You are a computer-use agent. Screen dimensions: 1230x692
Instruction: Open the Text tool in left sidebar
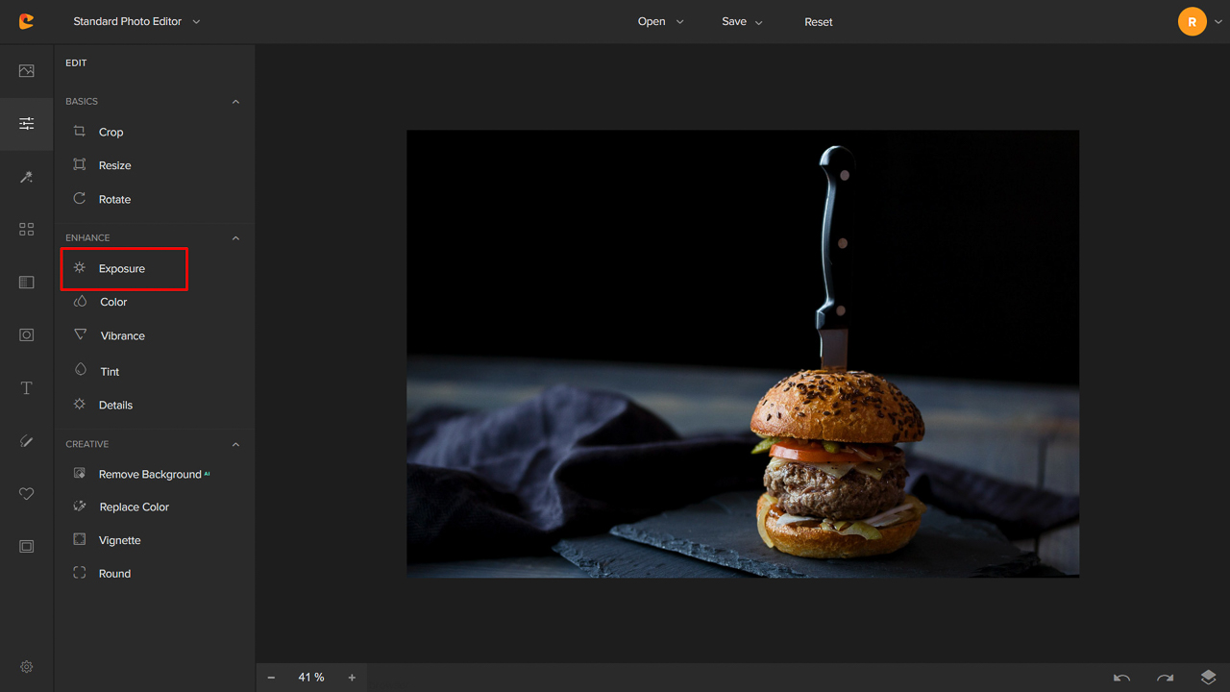[26, 388]
